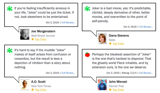
Task: Click Dana Stevens' profile photo
Action: pos(102,39)
